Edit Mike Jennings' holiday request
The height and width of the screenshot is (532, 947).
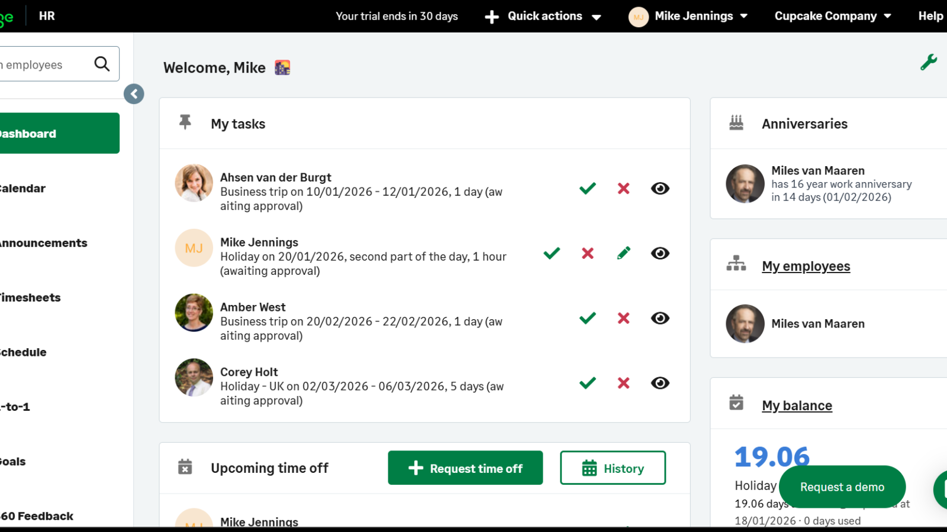click(x=623, y=254)
